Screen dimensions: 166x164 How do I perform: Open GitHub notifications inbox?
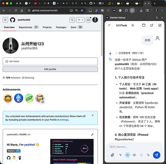coord(89,20)
